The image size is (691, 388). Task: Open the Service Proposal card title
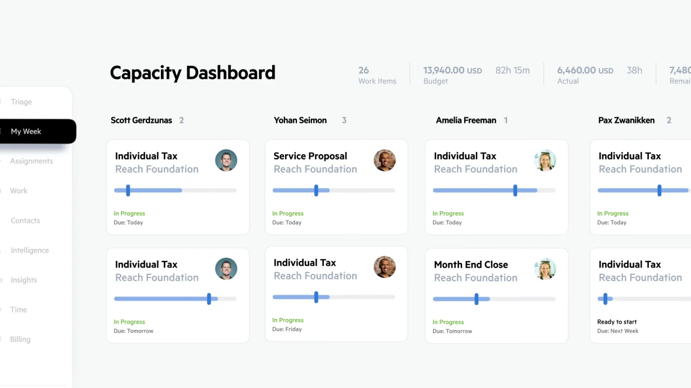pyautogui.click(x=310, y=156)
